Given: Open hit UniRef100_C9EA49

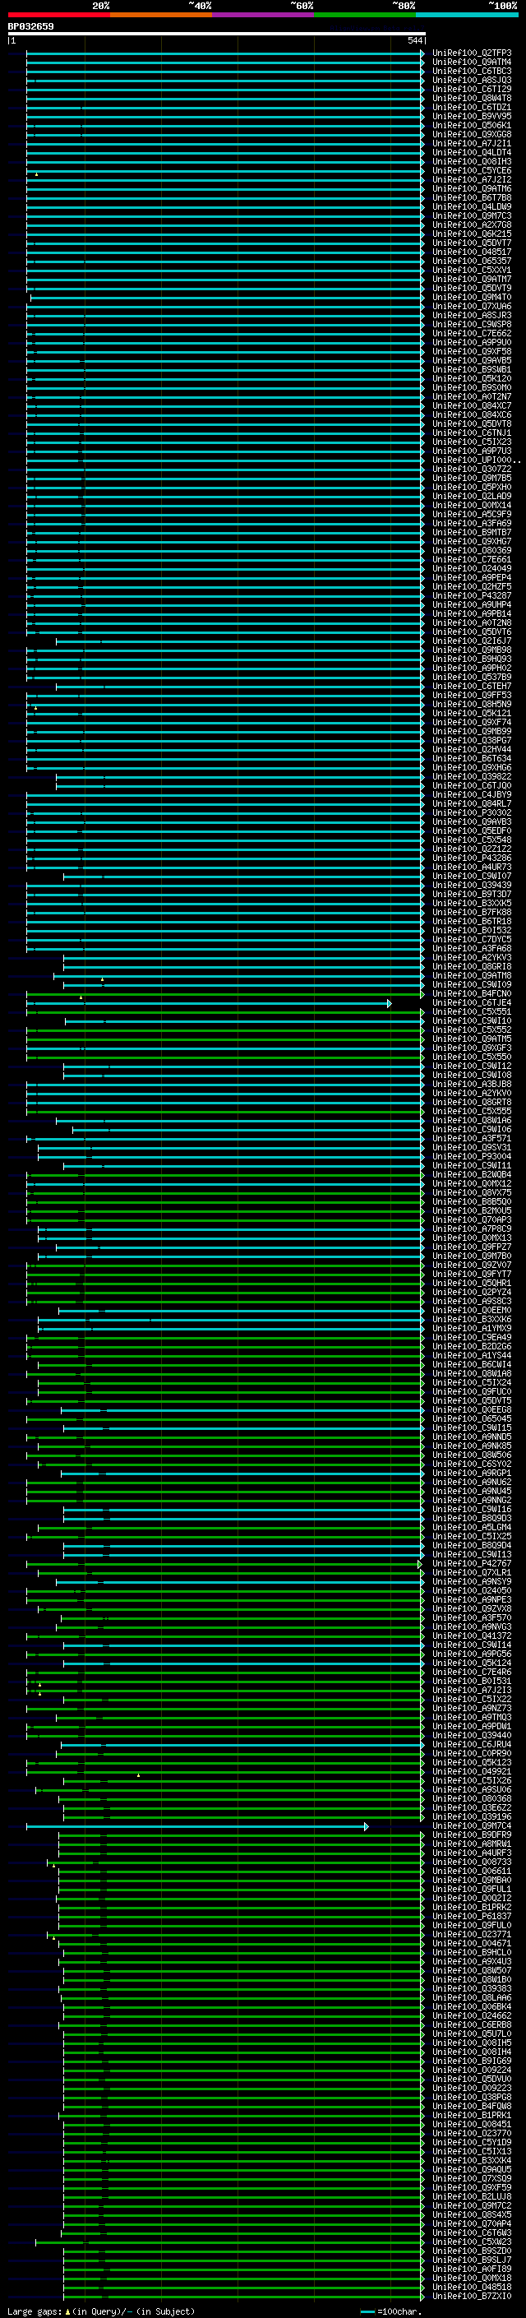Looking at the screenshot, I should coord(472,1337).
